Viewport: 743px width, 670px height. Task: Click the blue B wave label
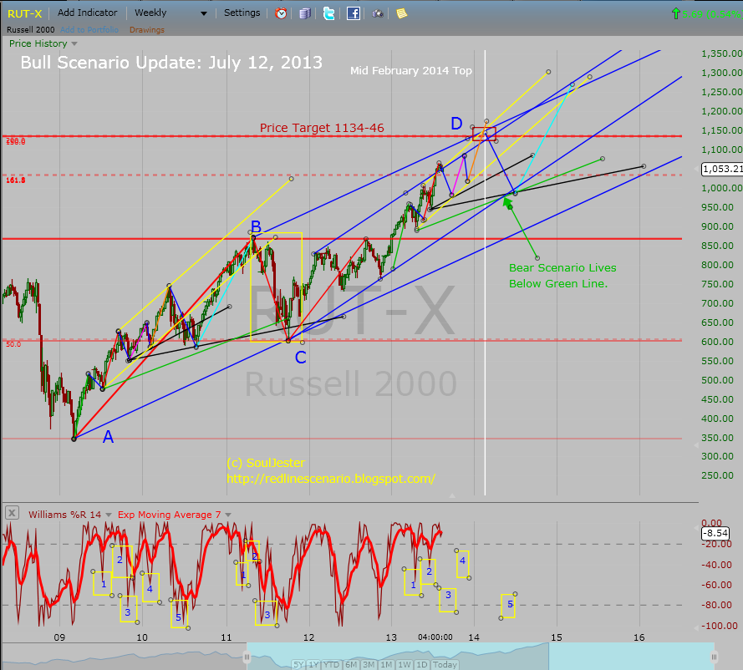(x=256, y=226)
